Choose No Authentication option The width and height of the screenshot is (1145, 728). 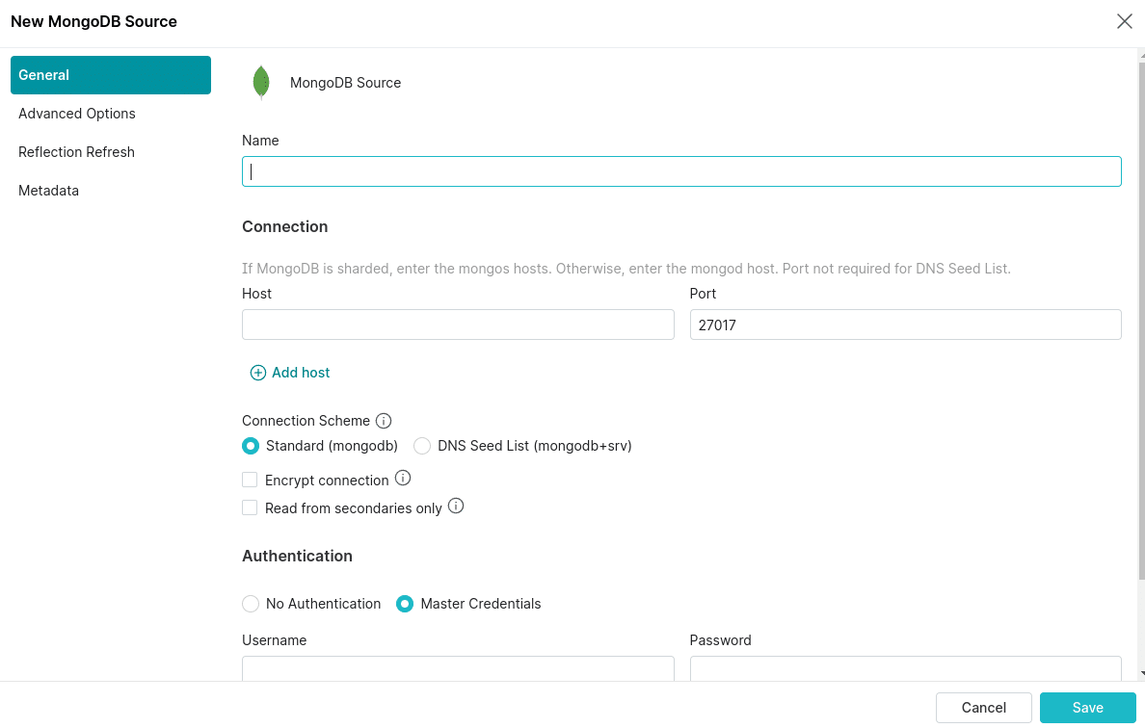251,604
